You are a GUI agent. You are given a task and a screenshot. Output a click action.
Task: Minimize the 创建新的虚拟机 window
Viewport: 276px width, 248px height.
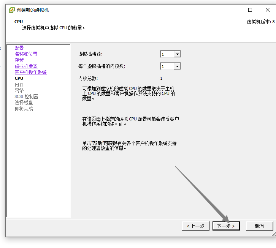(x=233, y=10)
